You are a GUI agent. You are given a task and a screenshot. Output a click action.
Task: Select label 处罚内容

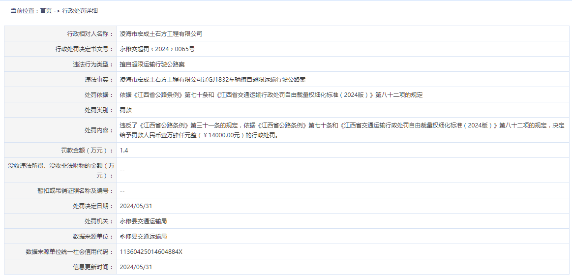(99, 130)
